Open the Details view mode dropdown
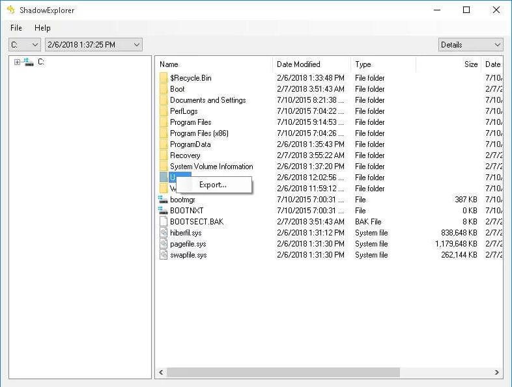The image size is (512, 387). click(470, 45)
